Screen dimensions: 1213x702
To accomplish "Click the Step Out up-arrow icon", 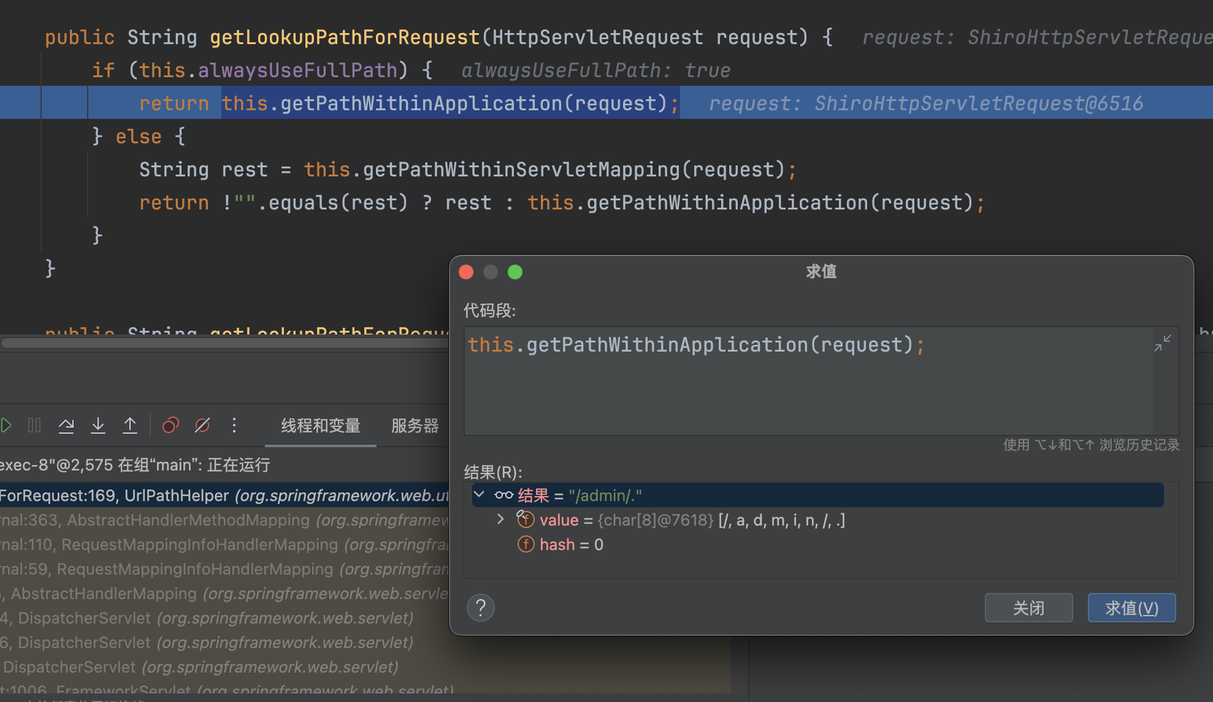I will tap(130, 425).
